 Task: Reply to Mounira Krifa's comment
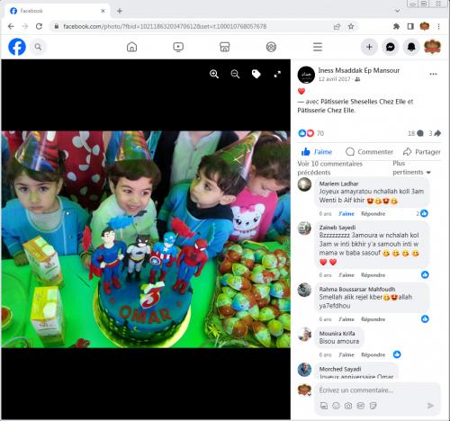pos(373,355)
